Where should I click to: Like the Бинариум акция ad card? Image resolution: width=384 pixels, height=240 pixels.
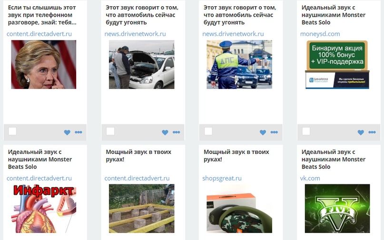[361, 132]
